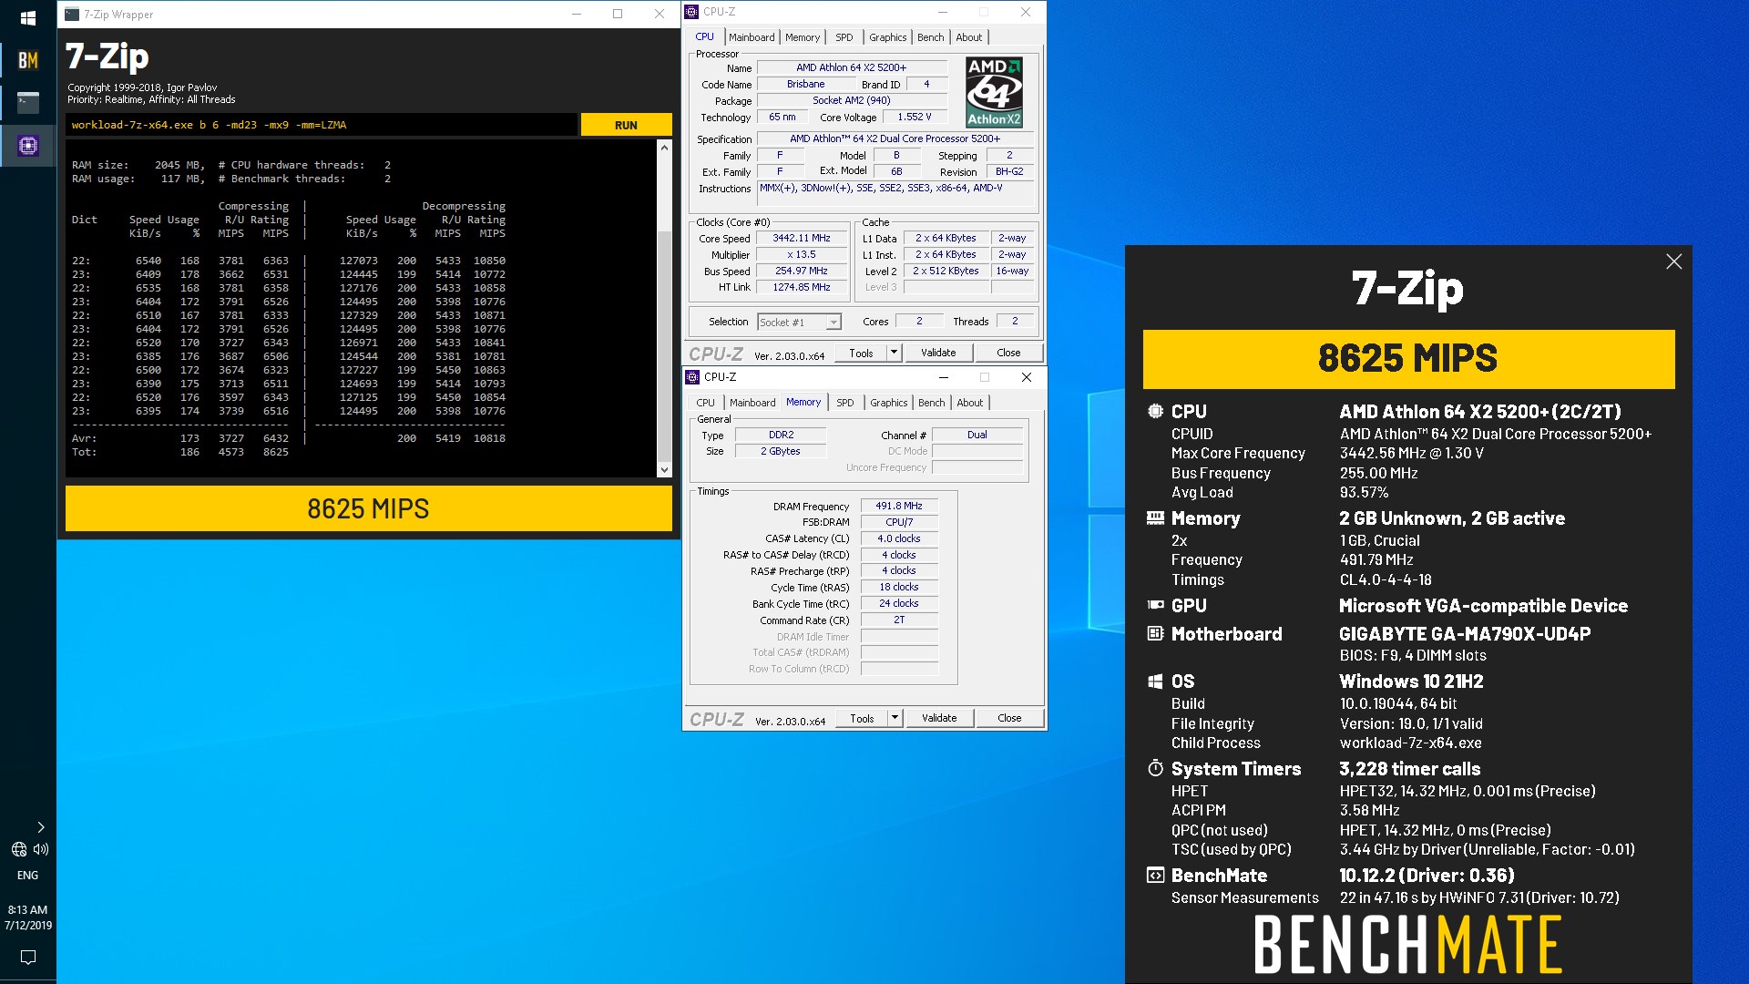The image size is (1749, 984).
Task: Open the clock showing 8:13 AM
Action: (x=28, y=917)
